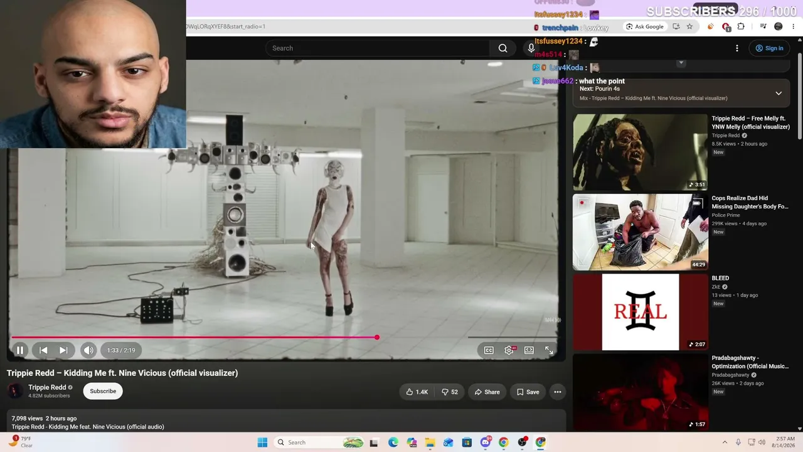Open File Explorer from the taskbar
The height and width of the screenshot is (452, 803).
pos(430,443)
